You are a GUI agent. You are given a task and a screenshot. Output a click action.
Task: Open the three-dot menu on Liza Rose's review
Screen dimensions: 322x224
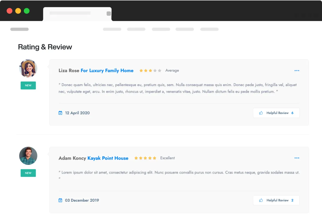point(297,71)
